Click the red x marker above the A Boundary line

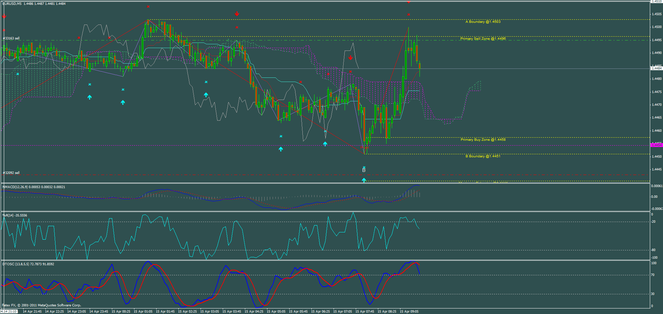(x=408, y=14)
